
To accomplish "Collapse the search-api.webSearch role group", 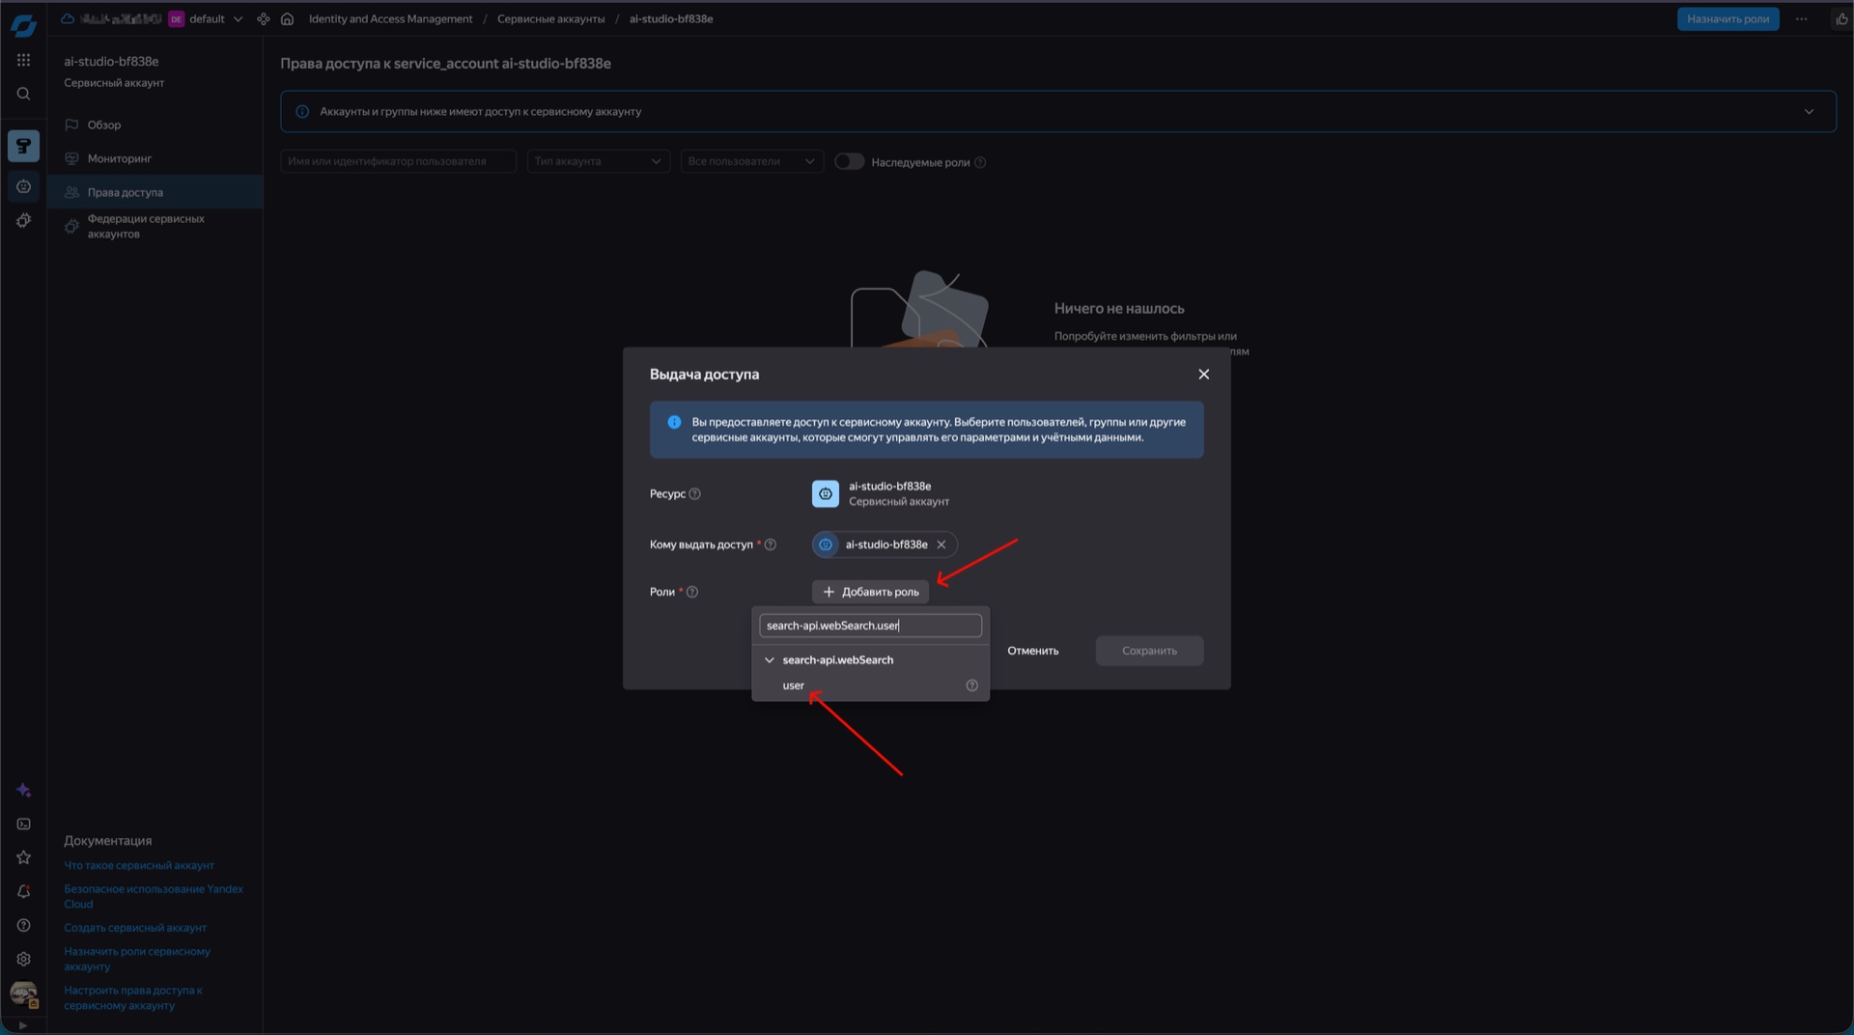I will point(770,659).
